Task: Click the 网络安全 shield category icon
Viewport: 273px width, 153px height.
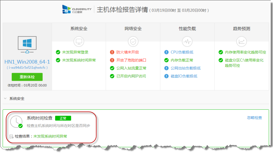Action: point(133,41)
